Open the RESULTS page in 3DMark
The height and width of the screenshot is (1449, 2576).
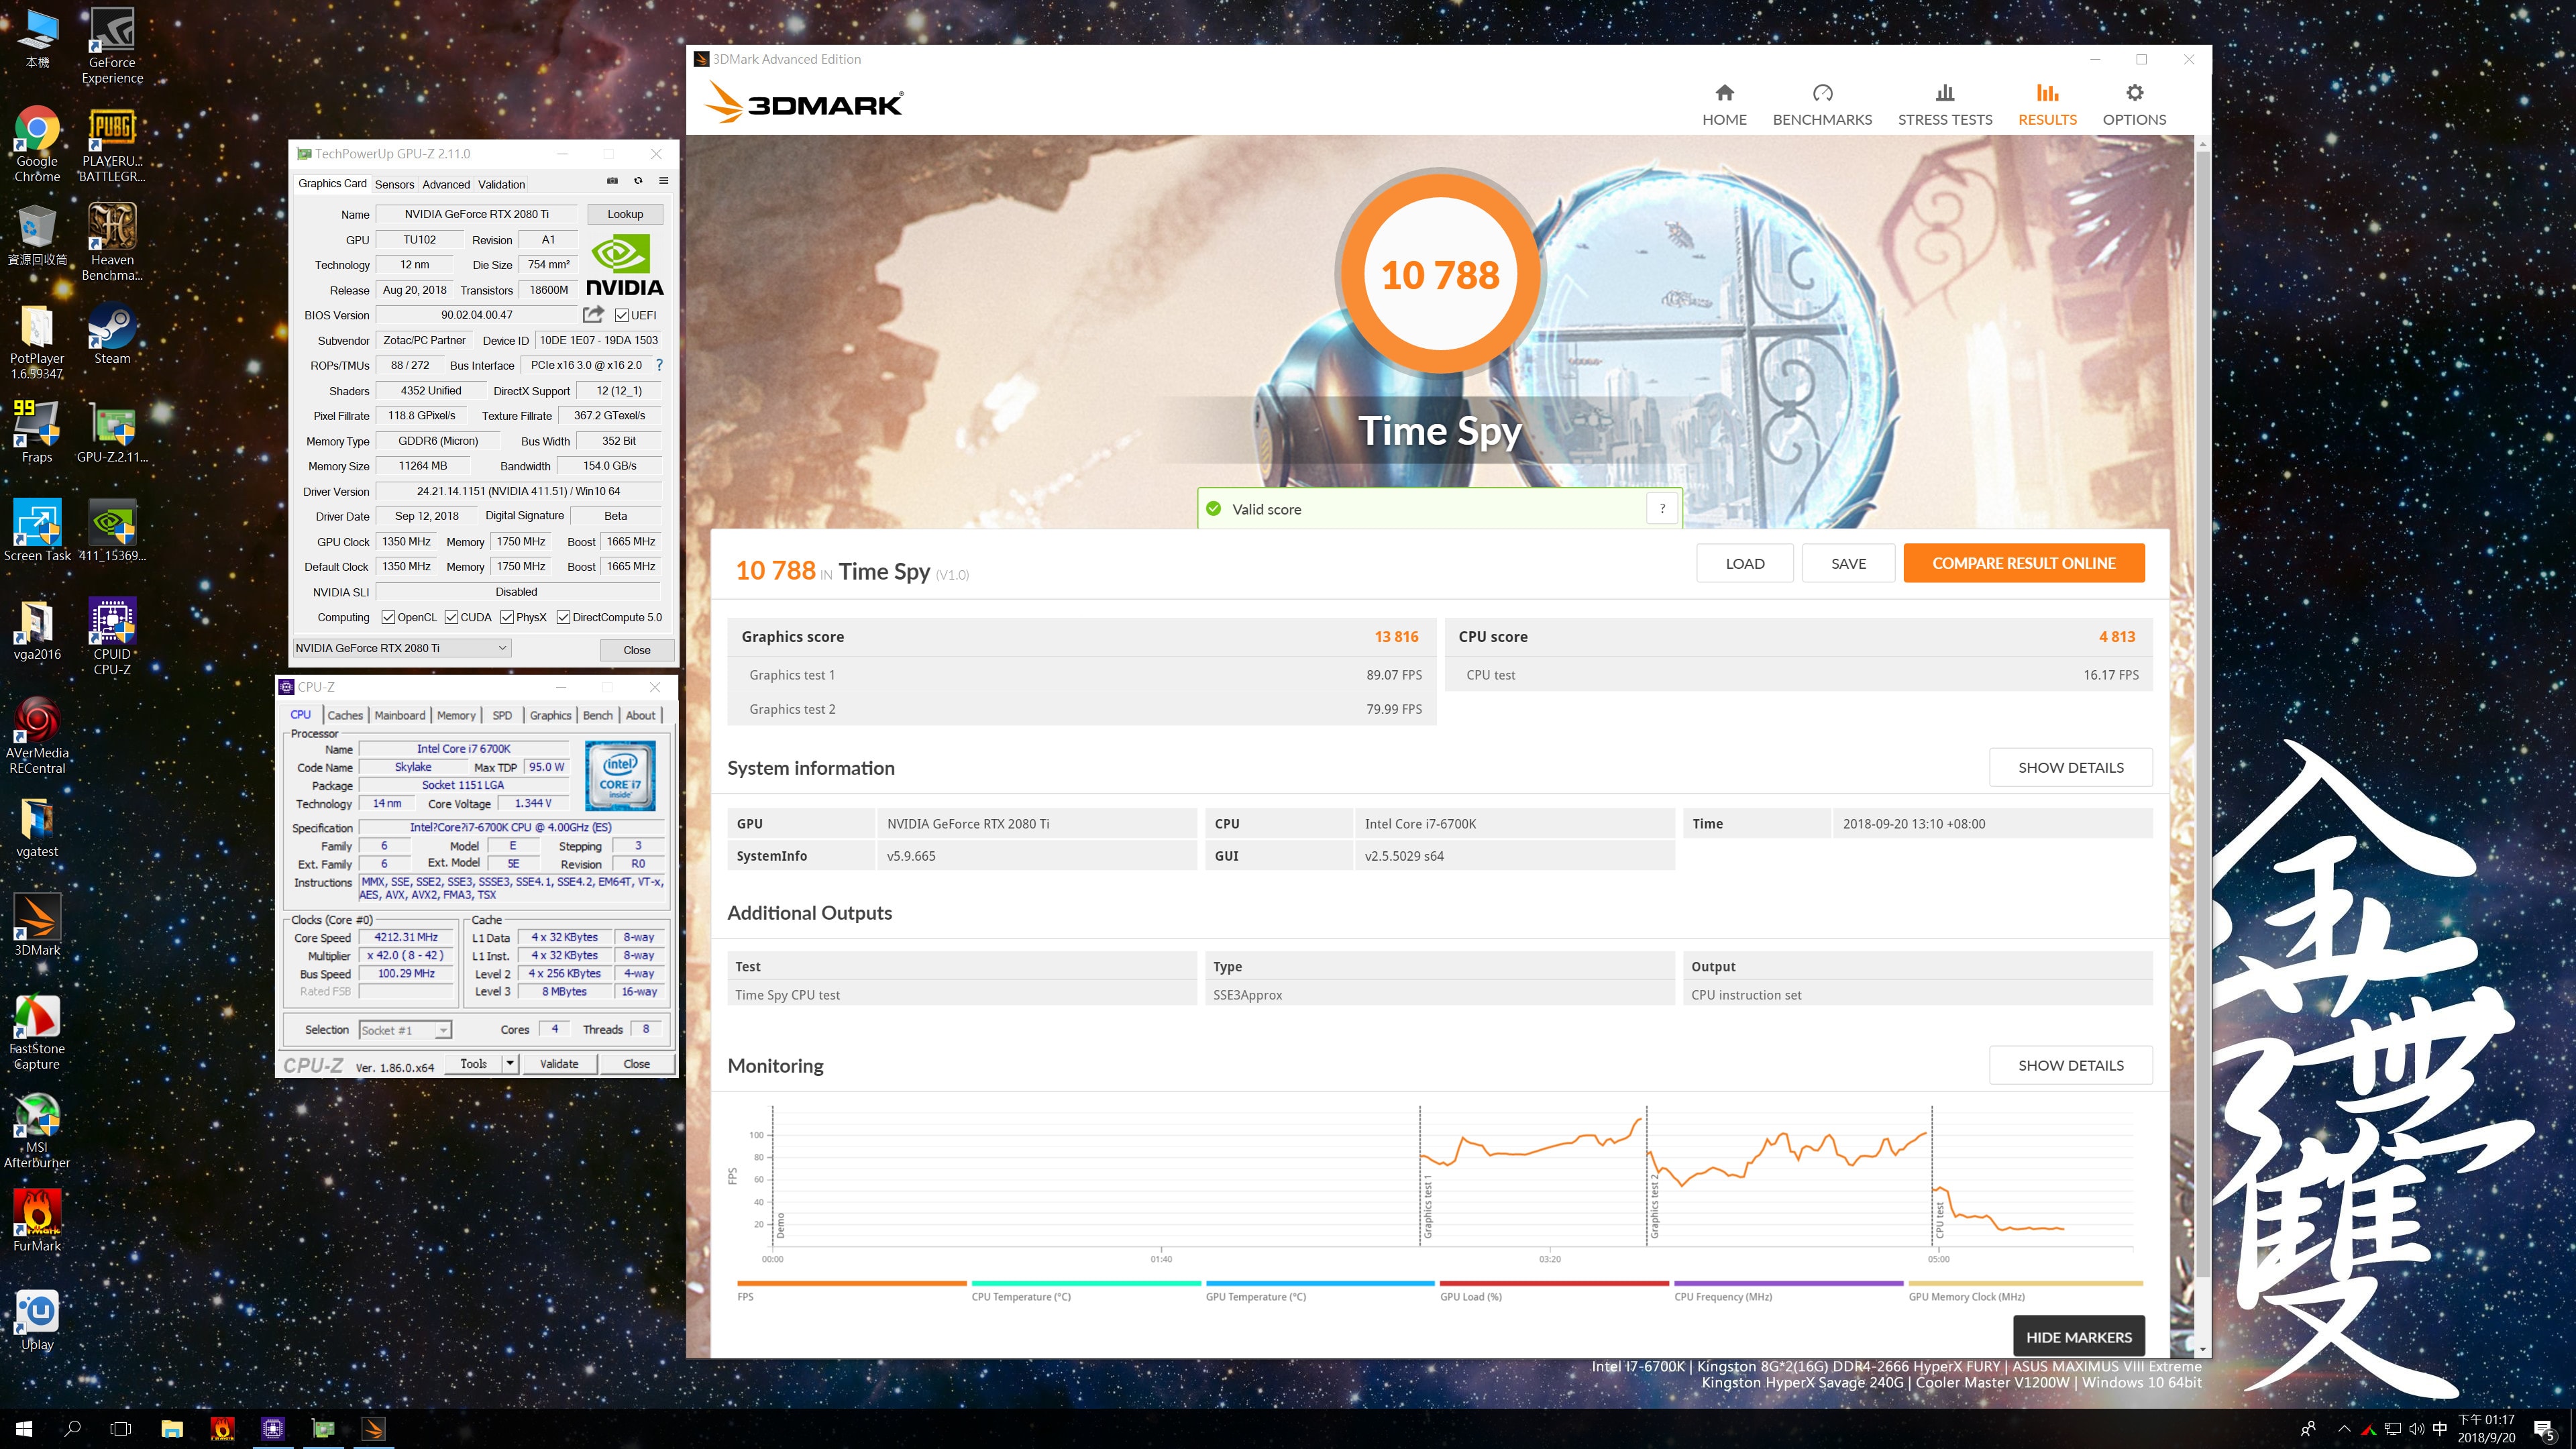point(2047,105)
